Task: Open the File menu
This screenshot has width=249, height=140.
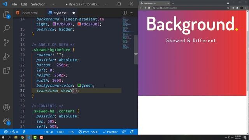Action: tap(14, 4)
